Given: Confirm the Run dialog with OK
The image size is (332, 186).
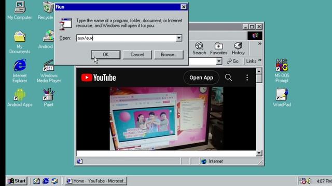Looking at the screenshot, I should tap(106, 55).
